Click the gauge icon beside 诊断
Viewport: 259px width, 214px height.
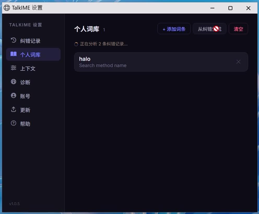click(13, 82)
